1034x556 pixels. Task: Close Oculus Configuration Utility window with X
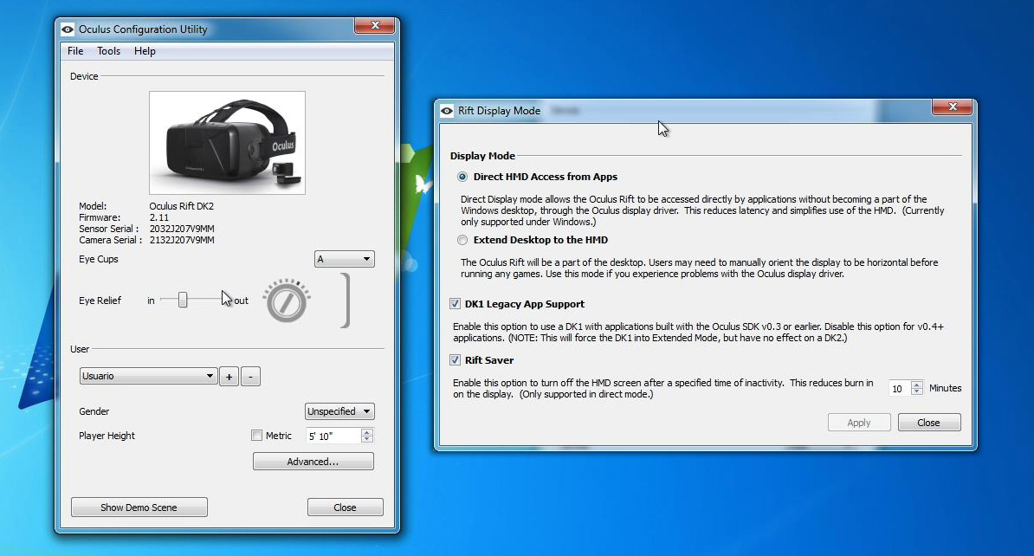(375, 25)
